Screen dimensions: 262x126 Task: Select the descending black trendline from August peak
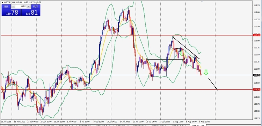(186, 48)
